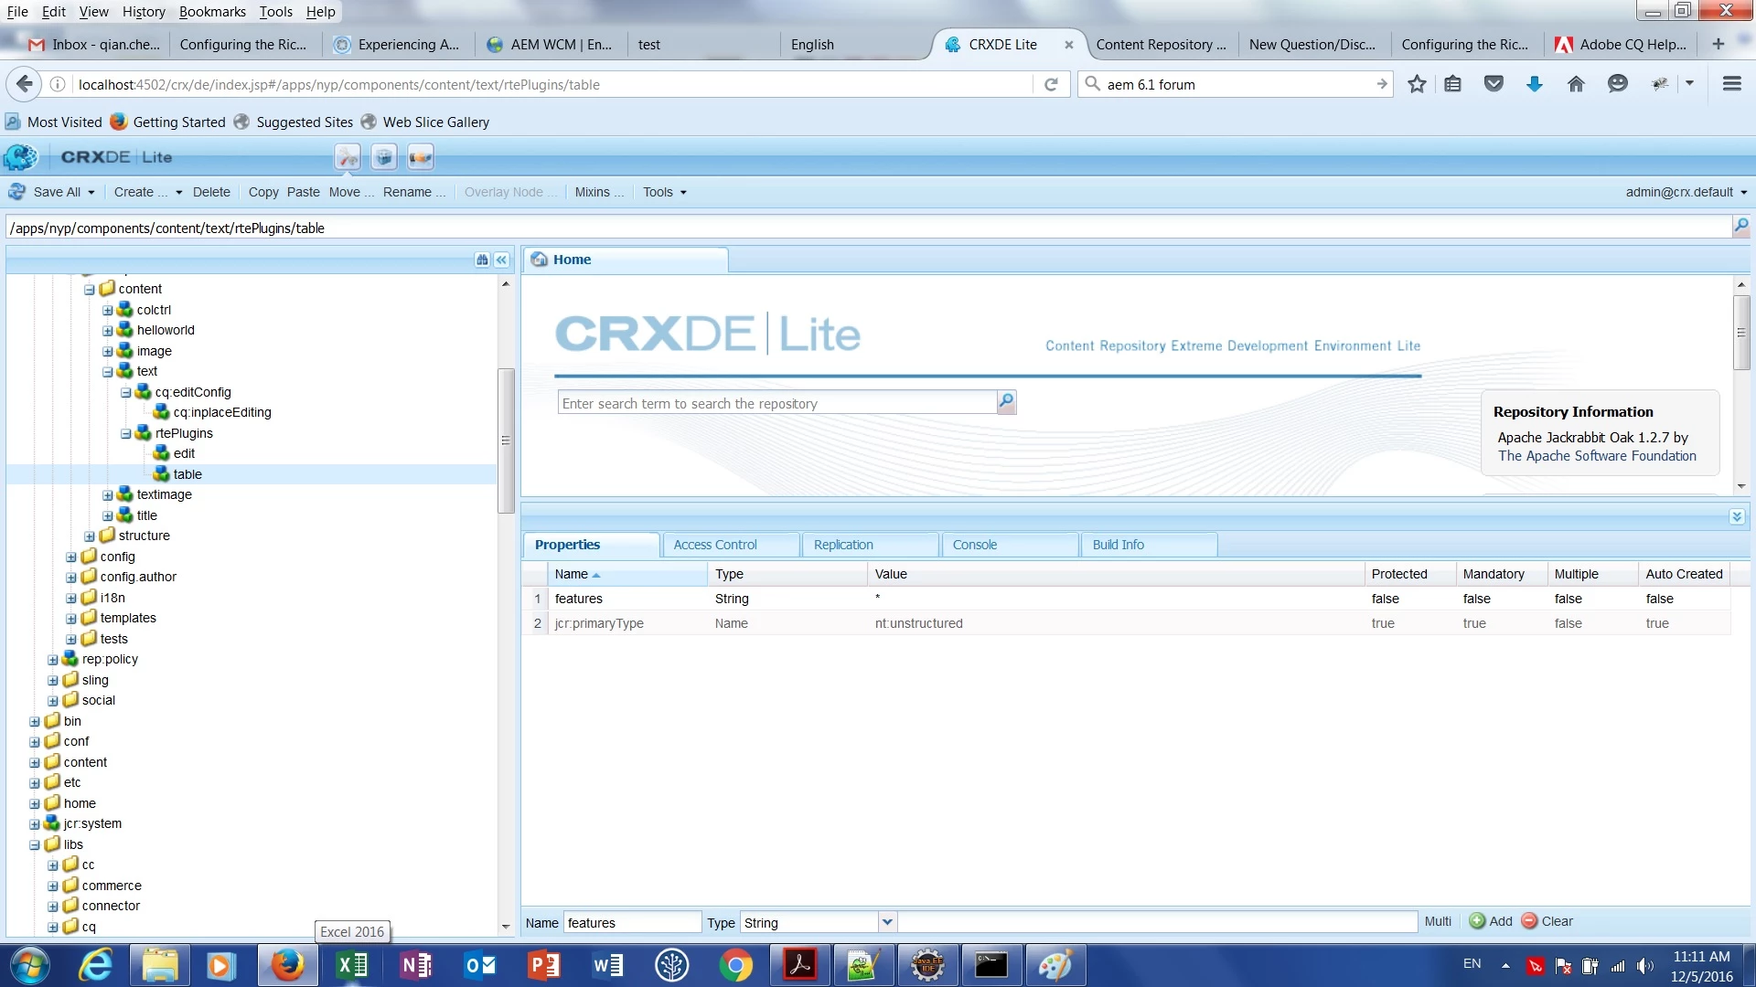Expand the textimage tree node
The image size is (1756, 987).
tap(108, 495)
